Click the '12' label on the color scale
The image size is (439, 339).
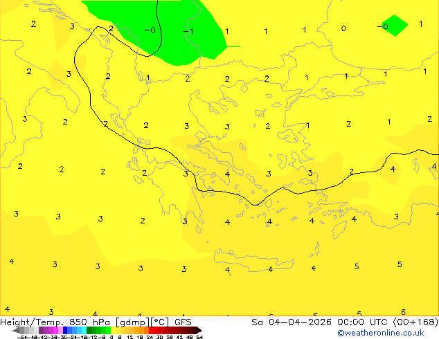coord(130,337)
